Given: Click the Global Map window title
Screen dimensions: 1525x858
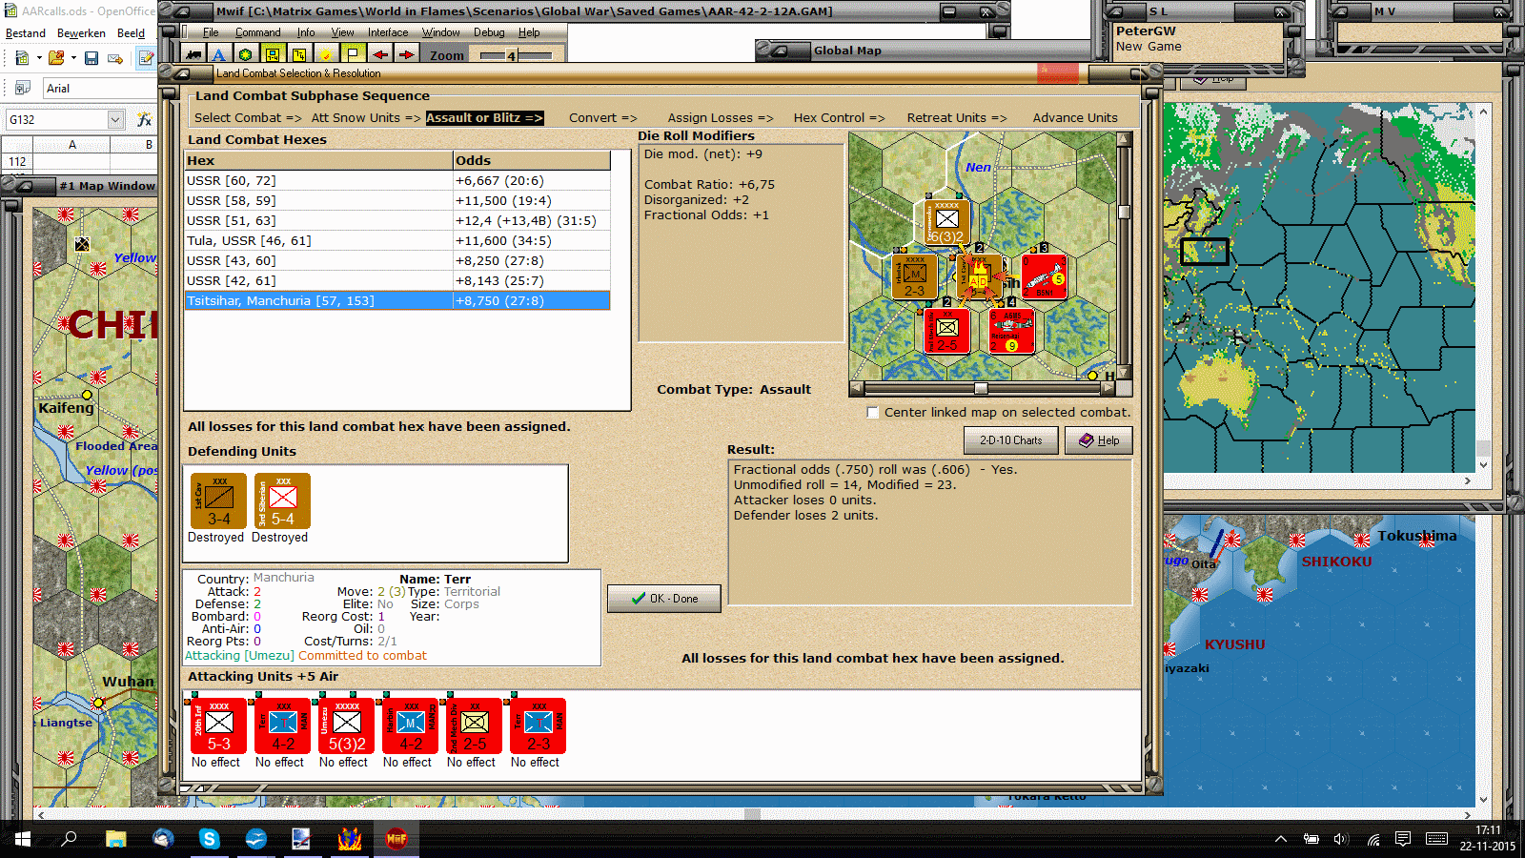Looking at the screenshot, I should [847, 51].
